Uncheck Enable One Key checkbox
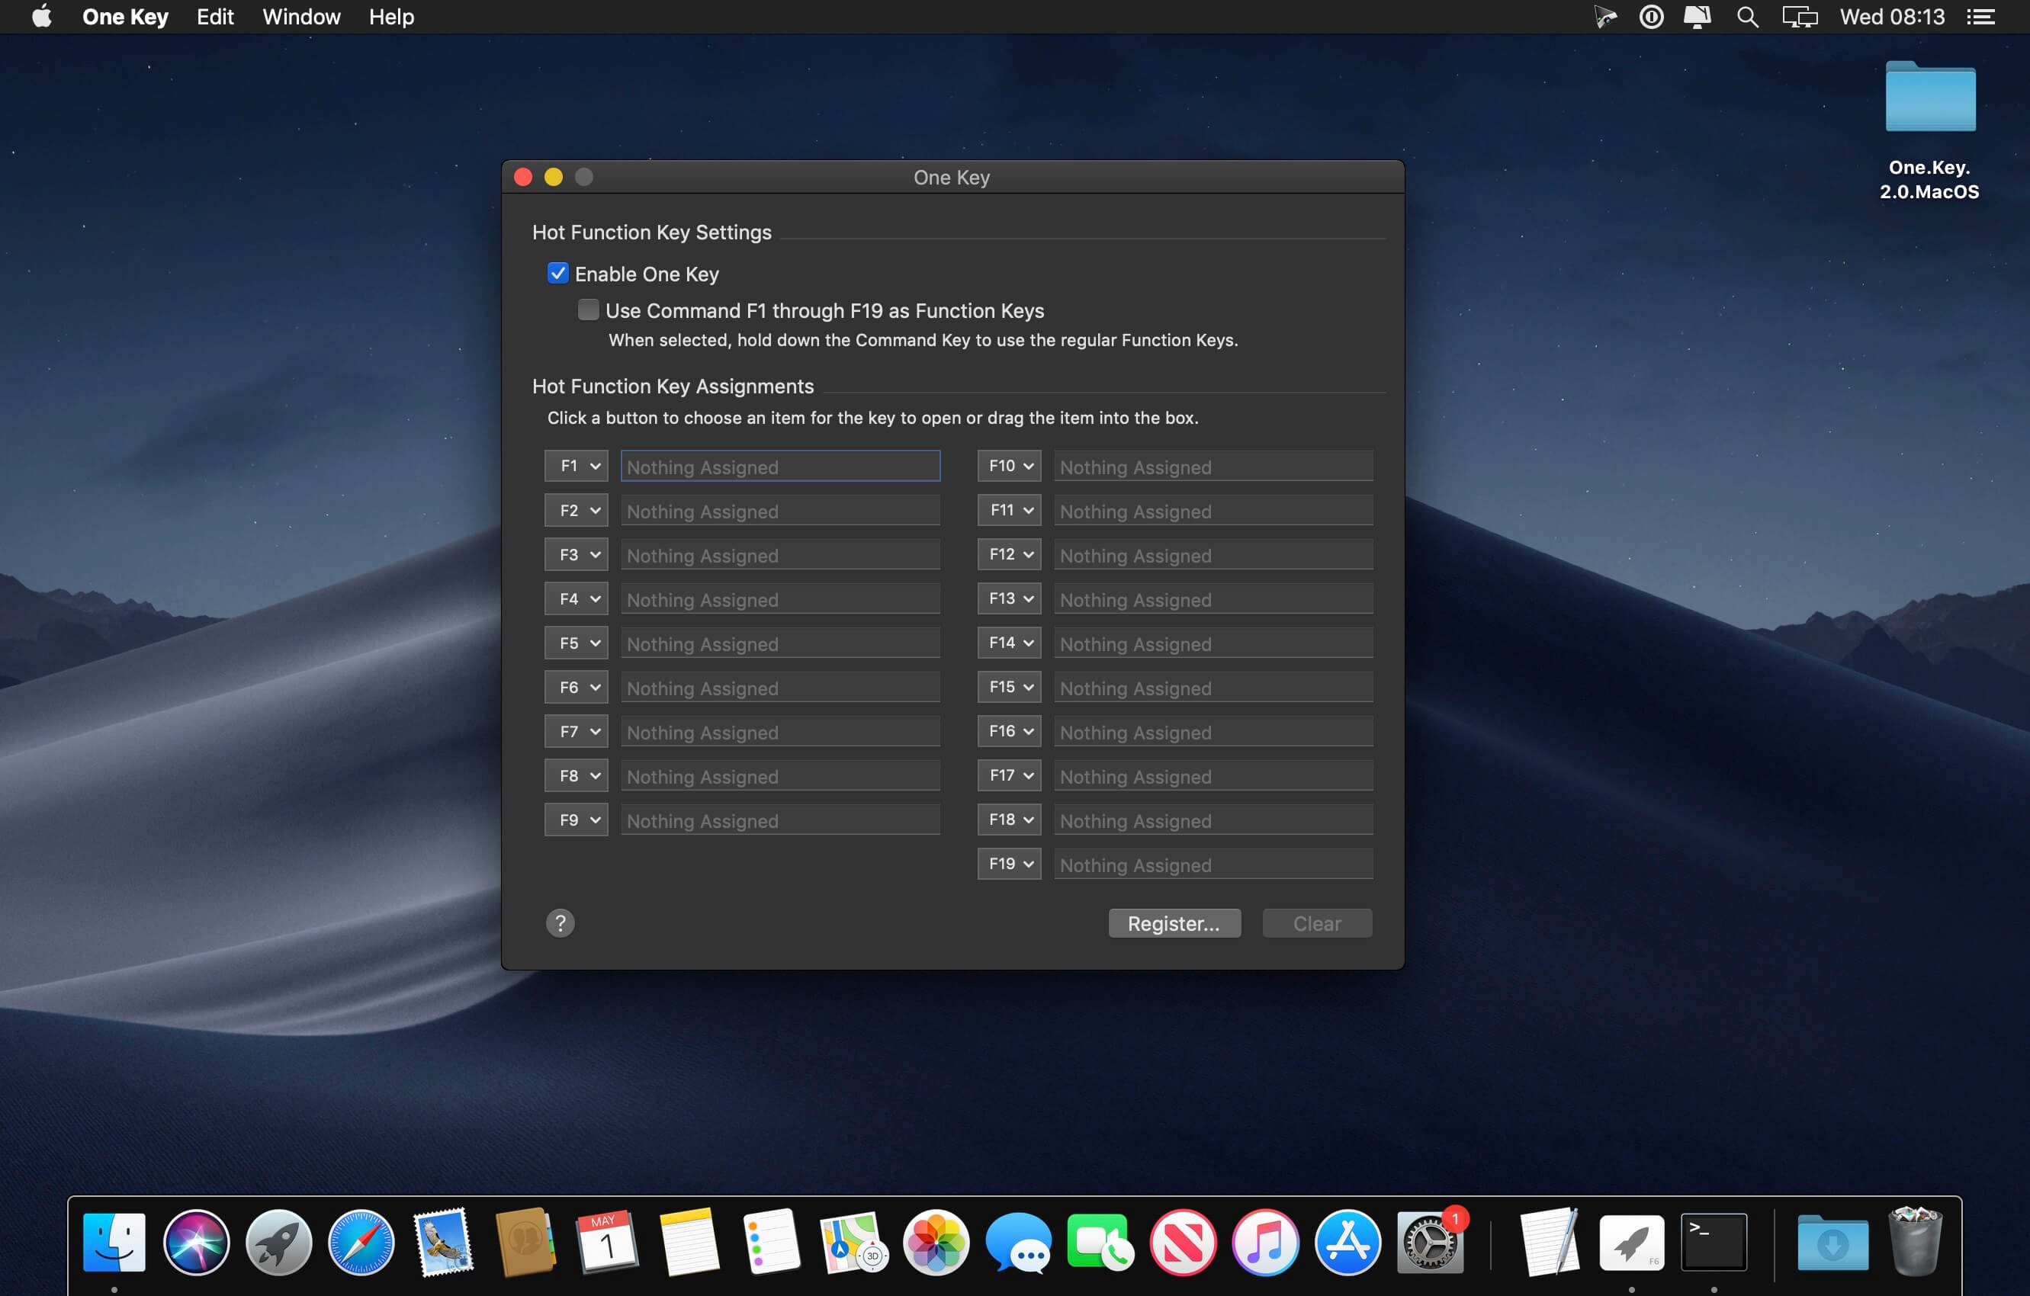The width and height of the screenshot is (2030, 1296). (557, 273)
